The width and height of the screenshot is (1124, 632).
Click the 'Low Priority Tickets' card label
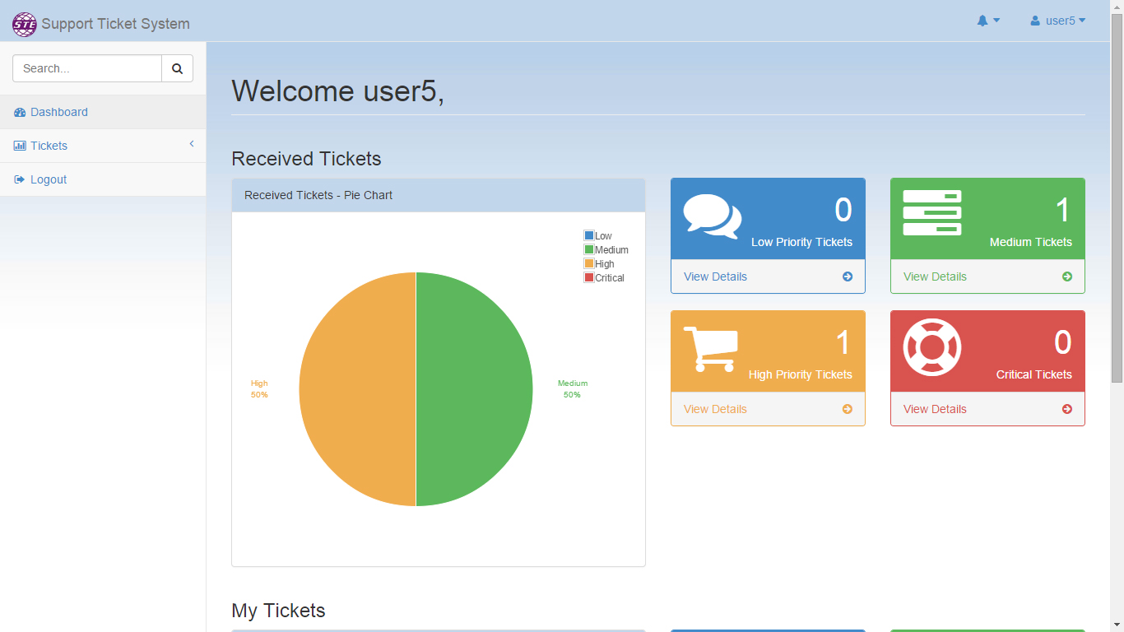[801, 242]
